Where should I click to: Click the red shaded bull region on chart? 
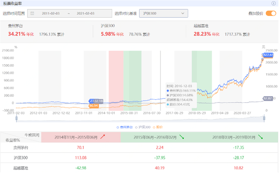pos(116,81)
